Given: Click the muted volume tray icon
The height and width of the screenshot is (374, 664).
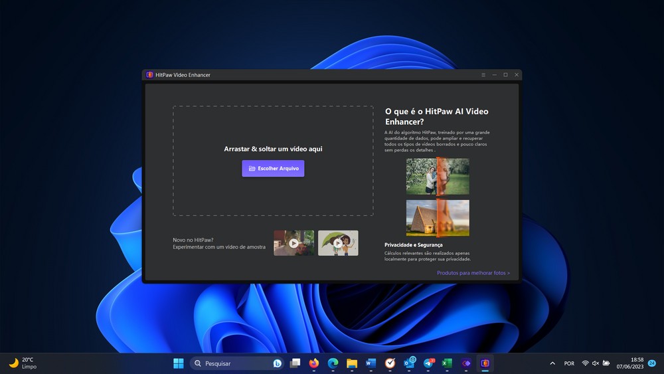Looking at the screenshot, I should pos(596,363).
